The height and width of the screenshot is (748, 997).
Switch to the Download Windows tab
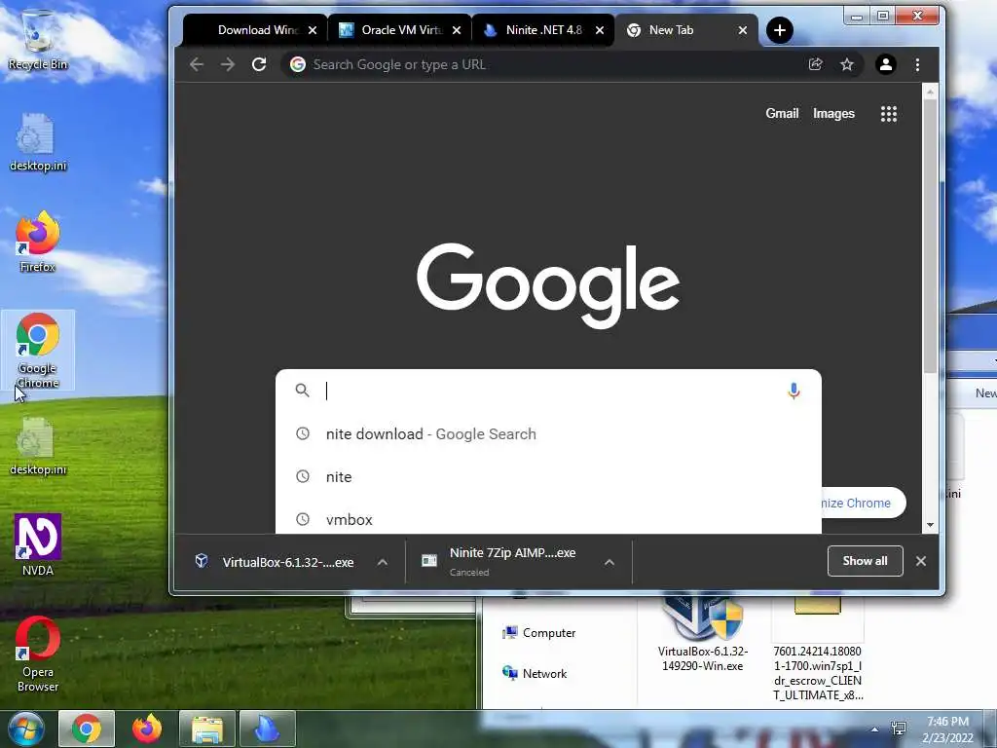click(254, 30)
